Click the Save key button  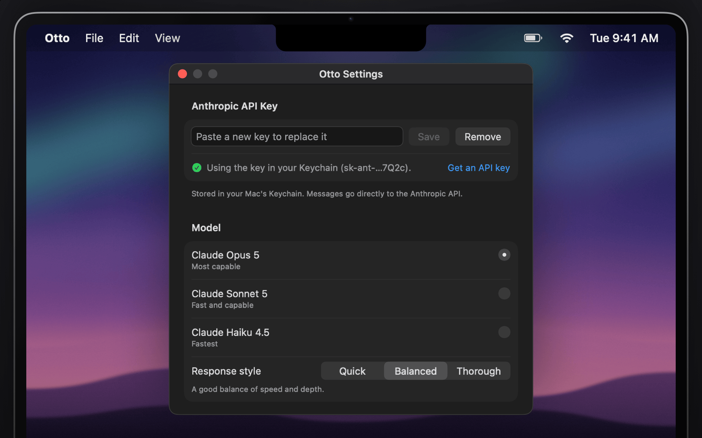pyautogui.click(x=429, y=136)
